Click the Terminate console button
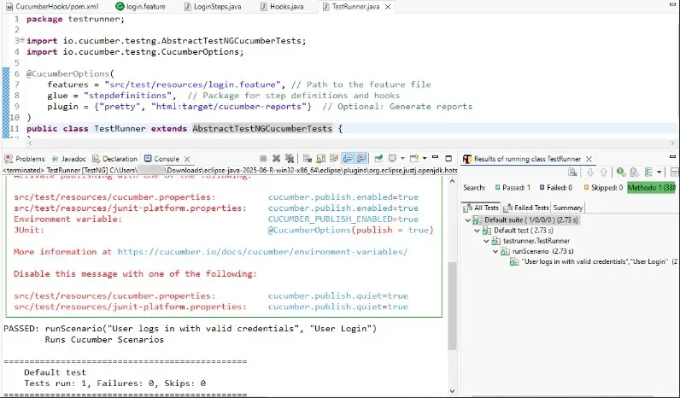This screenshot has height=398, width=680. tap(263, 159)
